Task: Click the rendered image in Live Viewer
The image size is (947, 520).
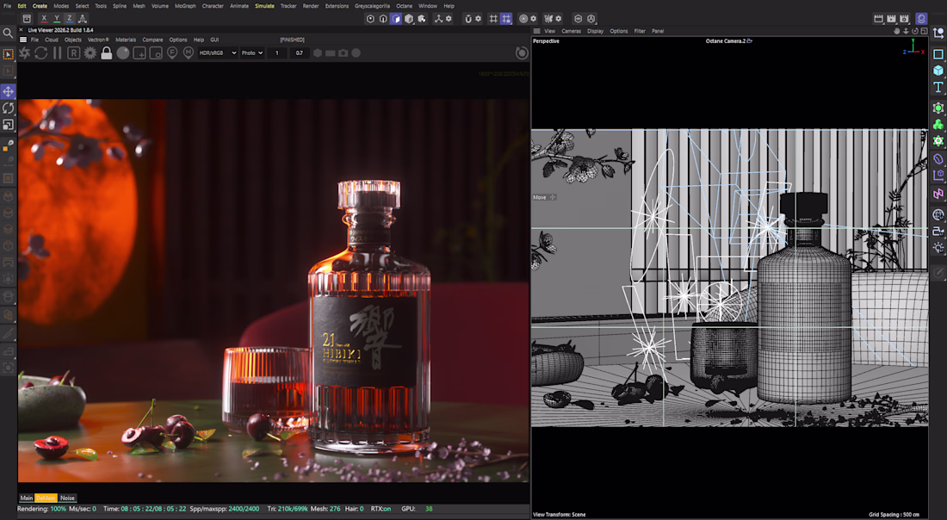Action: 274,290
